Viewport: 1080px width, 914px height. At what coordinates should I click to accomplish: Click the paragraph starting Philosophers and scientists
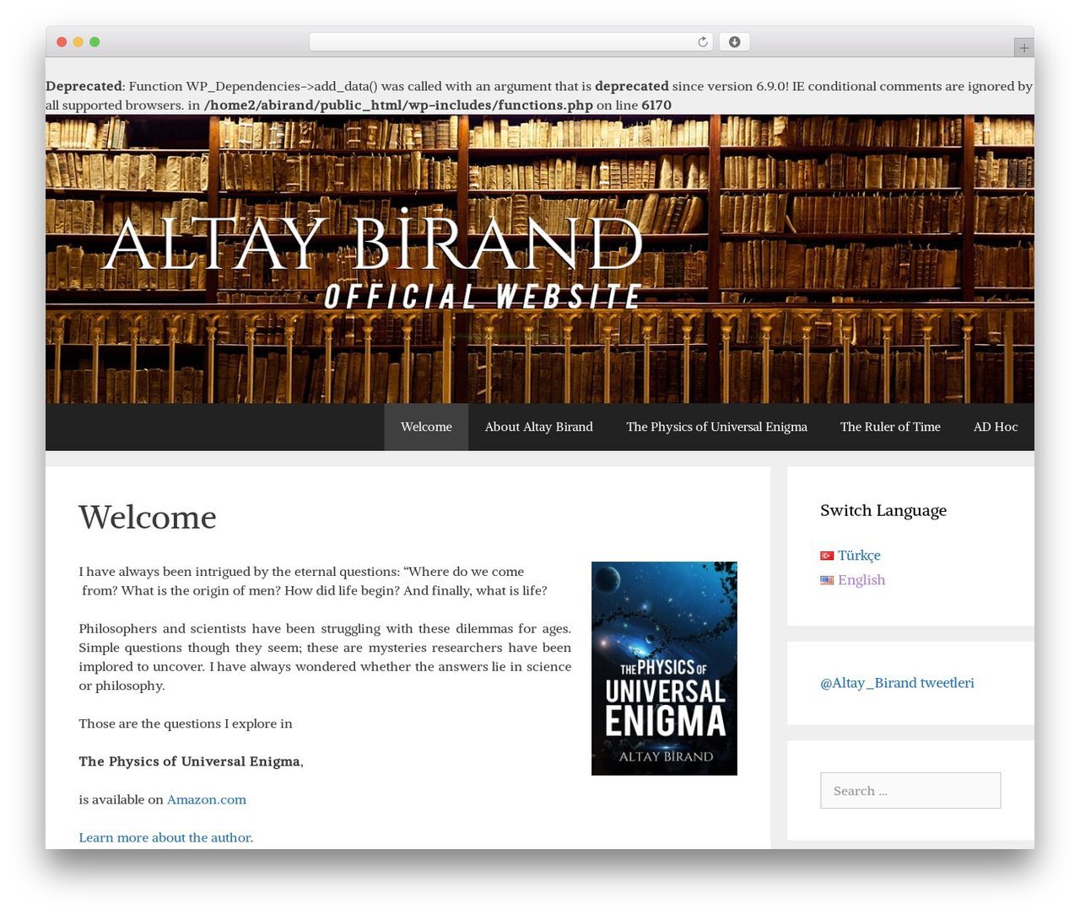coord(325,657)
